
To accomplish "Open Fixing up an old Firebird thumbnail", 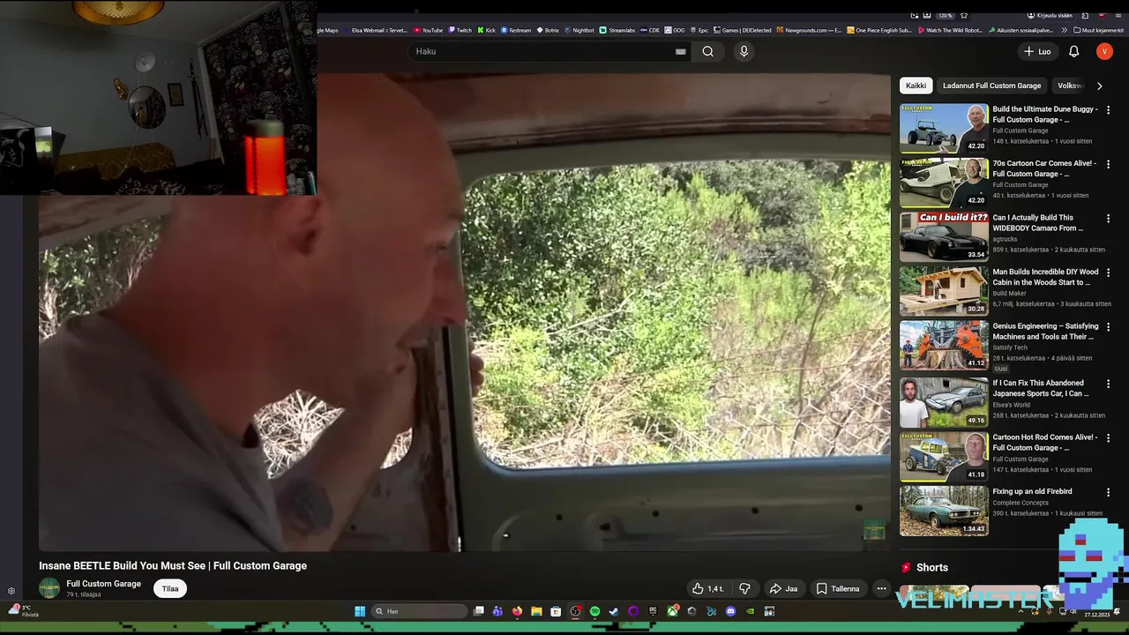I will (x=944, y=511).
